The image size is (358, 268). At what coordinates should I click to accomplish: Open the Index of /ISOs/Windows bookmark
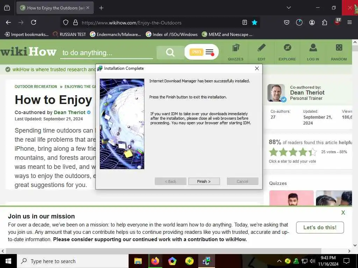[x=172, y=35]
